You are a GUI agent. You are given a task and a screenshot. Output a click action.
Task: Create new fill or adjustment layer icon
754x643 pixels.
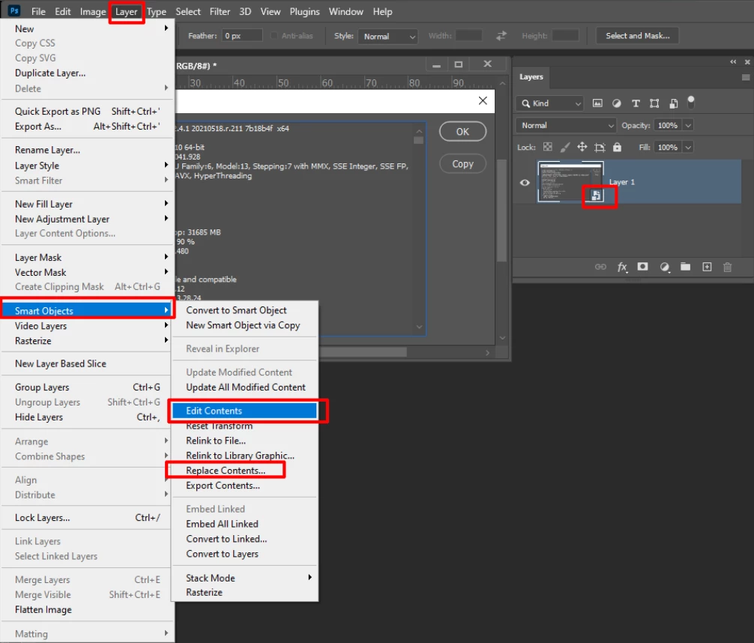(x=665, y=267)
